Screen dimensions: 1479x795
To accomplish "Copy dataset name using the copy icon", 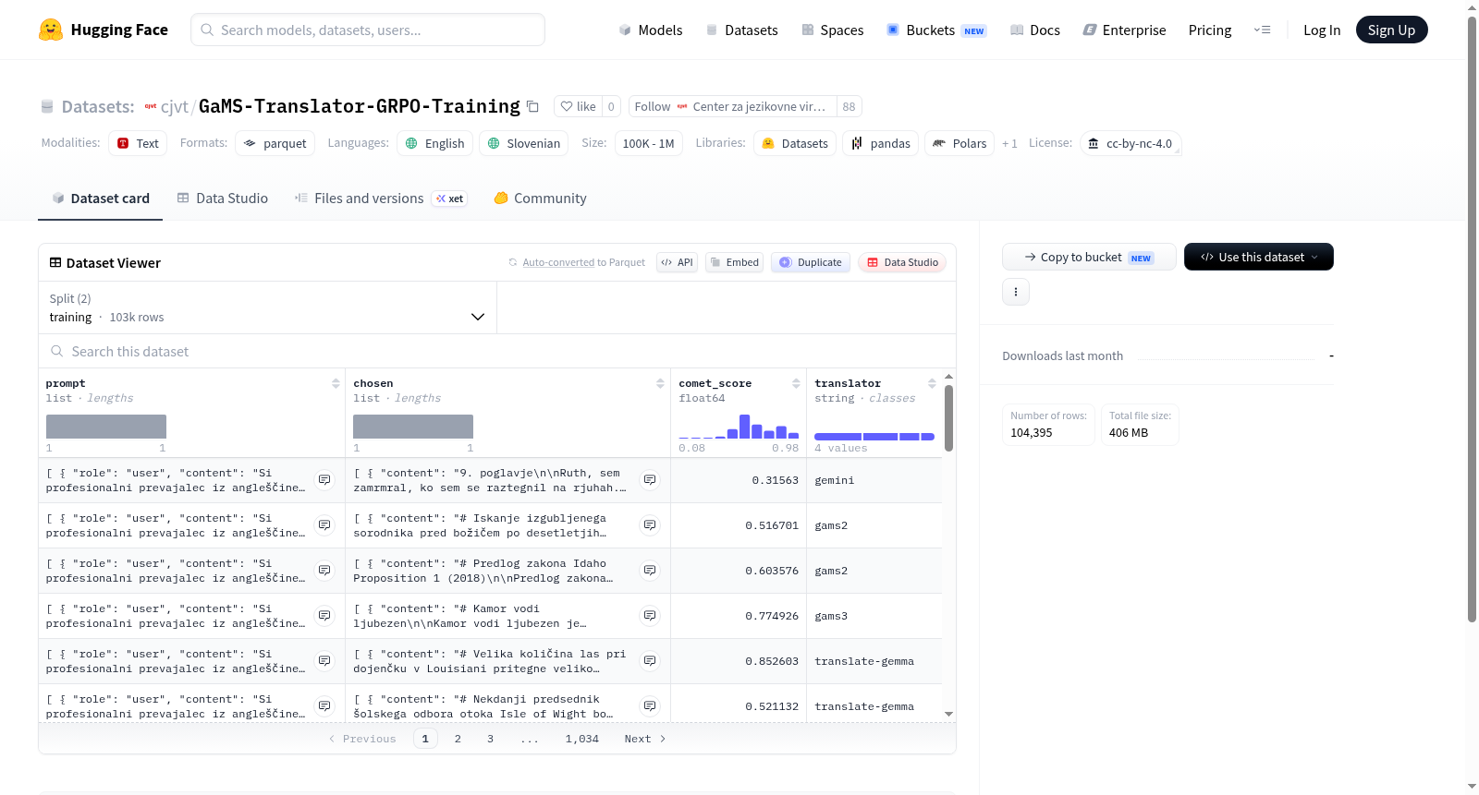I will (x=532, y=106).
